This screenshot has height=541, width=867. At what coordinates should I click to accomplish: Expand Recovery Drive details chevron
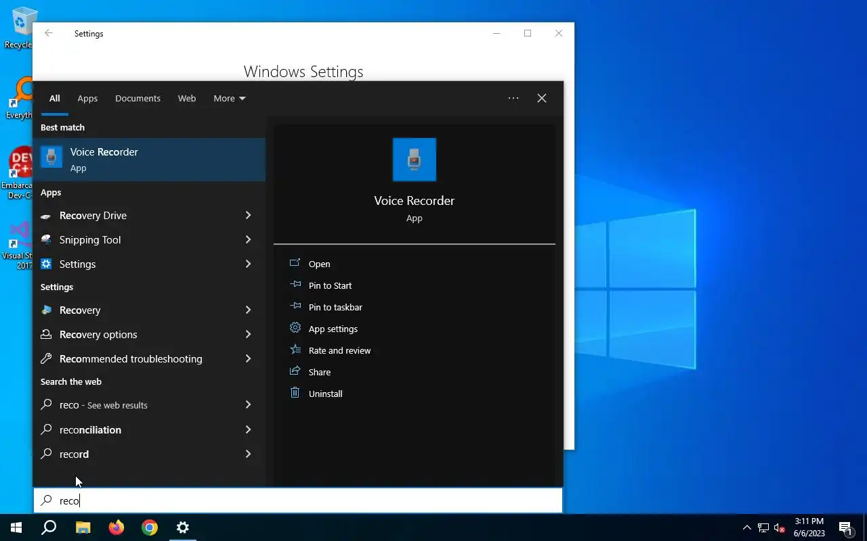(248, 215)
